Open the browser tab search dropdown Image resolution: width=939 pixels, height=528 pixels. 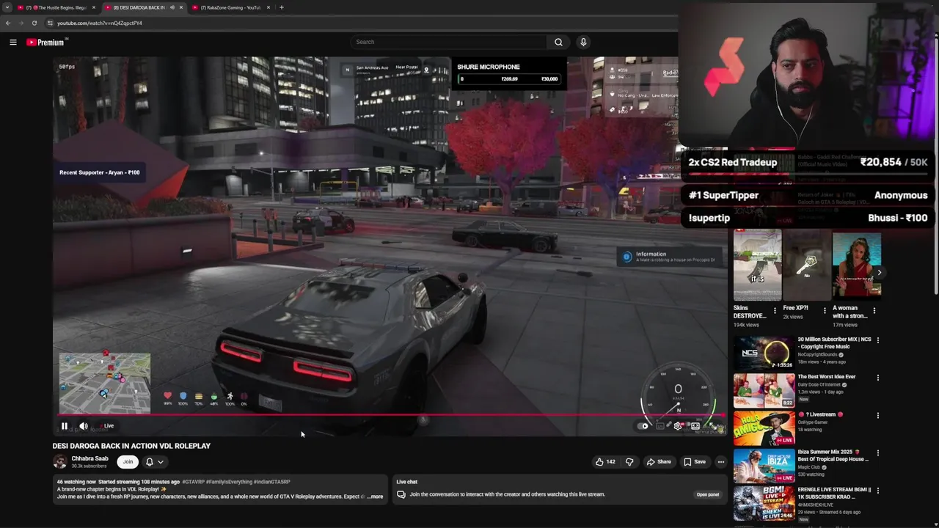(x=7, y=7)
